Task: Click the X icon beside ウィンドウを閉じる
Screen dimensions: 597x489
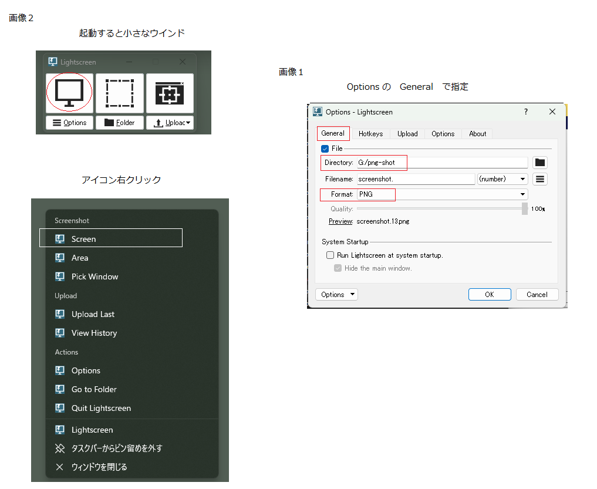Action: 60,467
